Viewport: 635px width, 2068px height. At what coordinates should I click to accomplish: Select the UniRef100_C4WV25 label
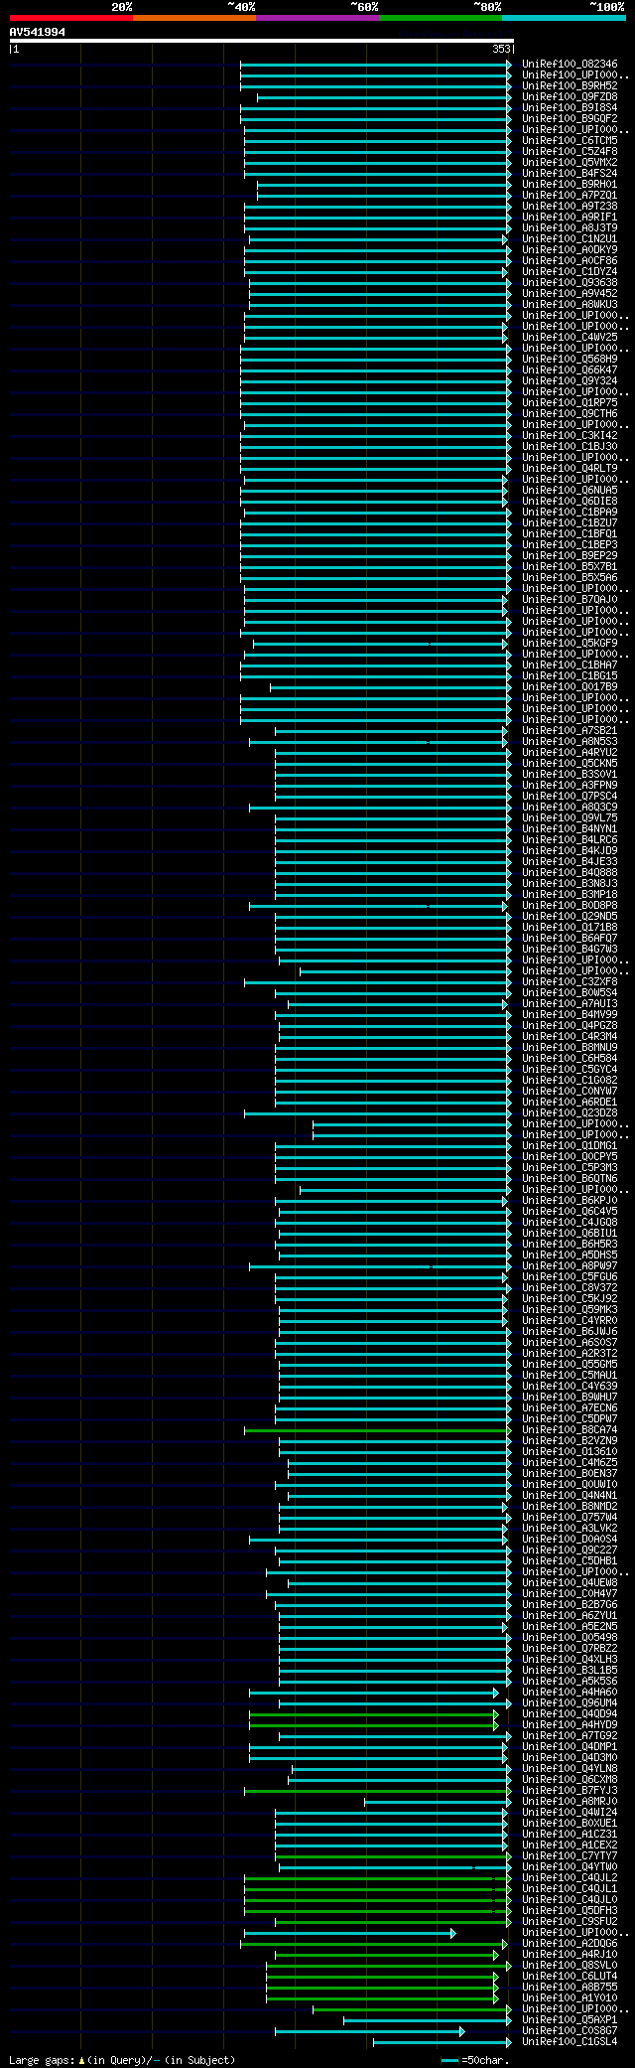pyautogui.click(x=570, y=338)
